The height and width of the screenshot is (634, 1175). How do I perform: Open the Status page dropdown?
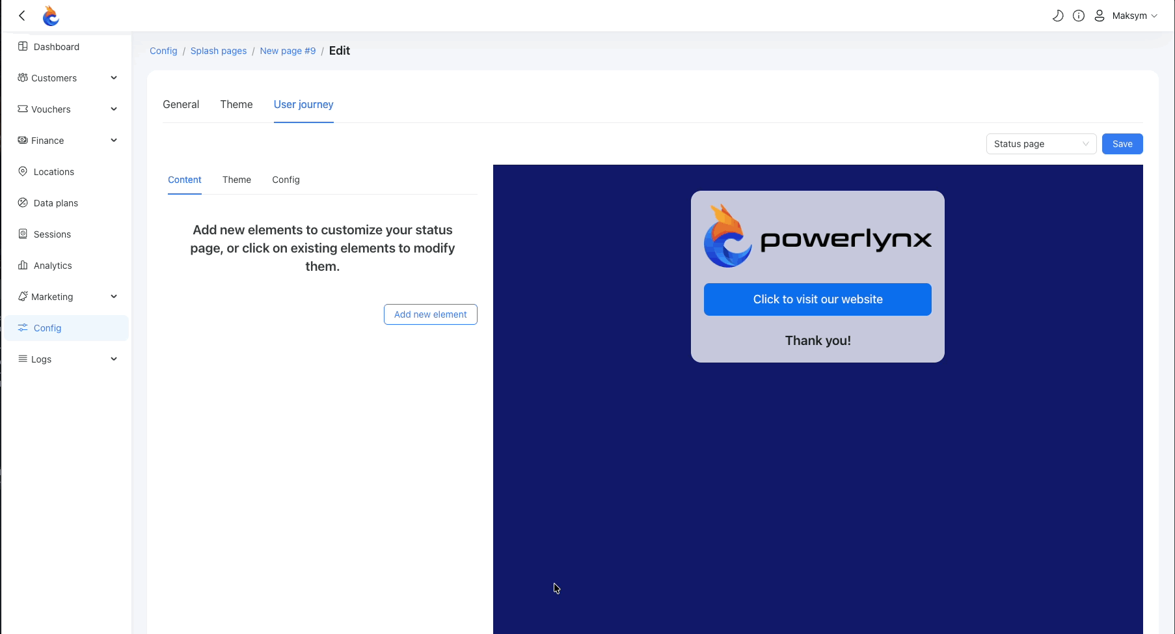click(1041, 144)
